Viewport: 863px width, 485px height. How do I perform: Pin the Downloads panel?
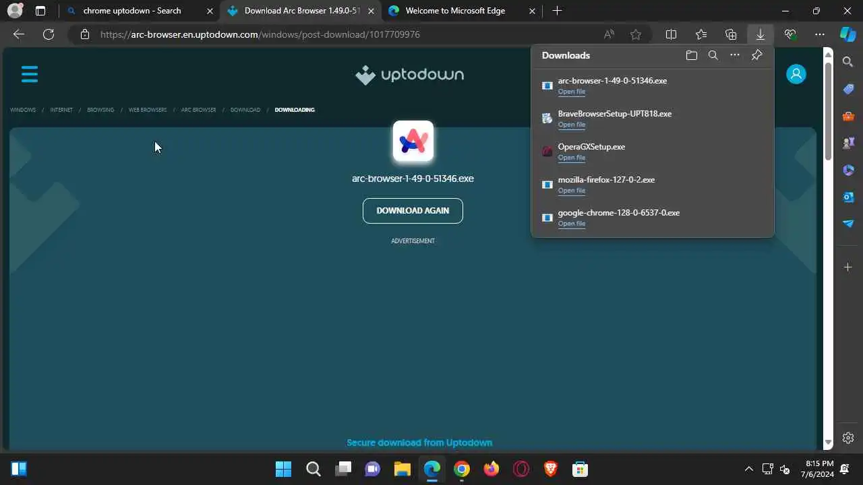(x=757, y=55)
